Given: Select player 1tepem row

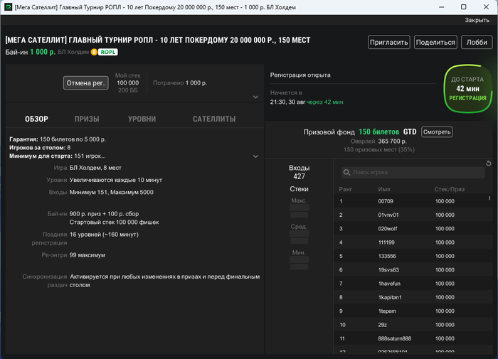Looking at the screenshot, I should 413,311.
